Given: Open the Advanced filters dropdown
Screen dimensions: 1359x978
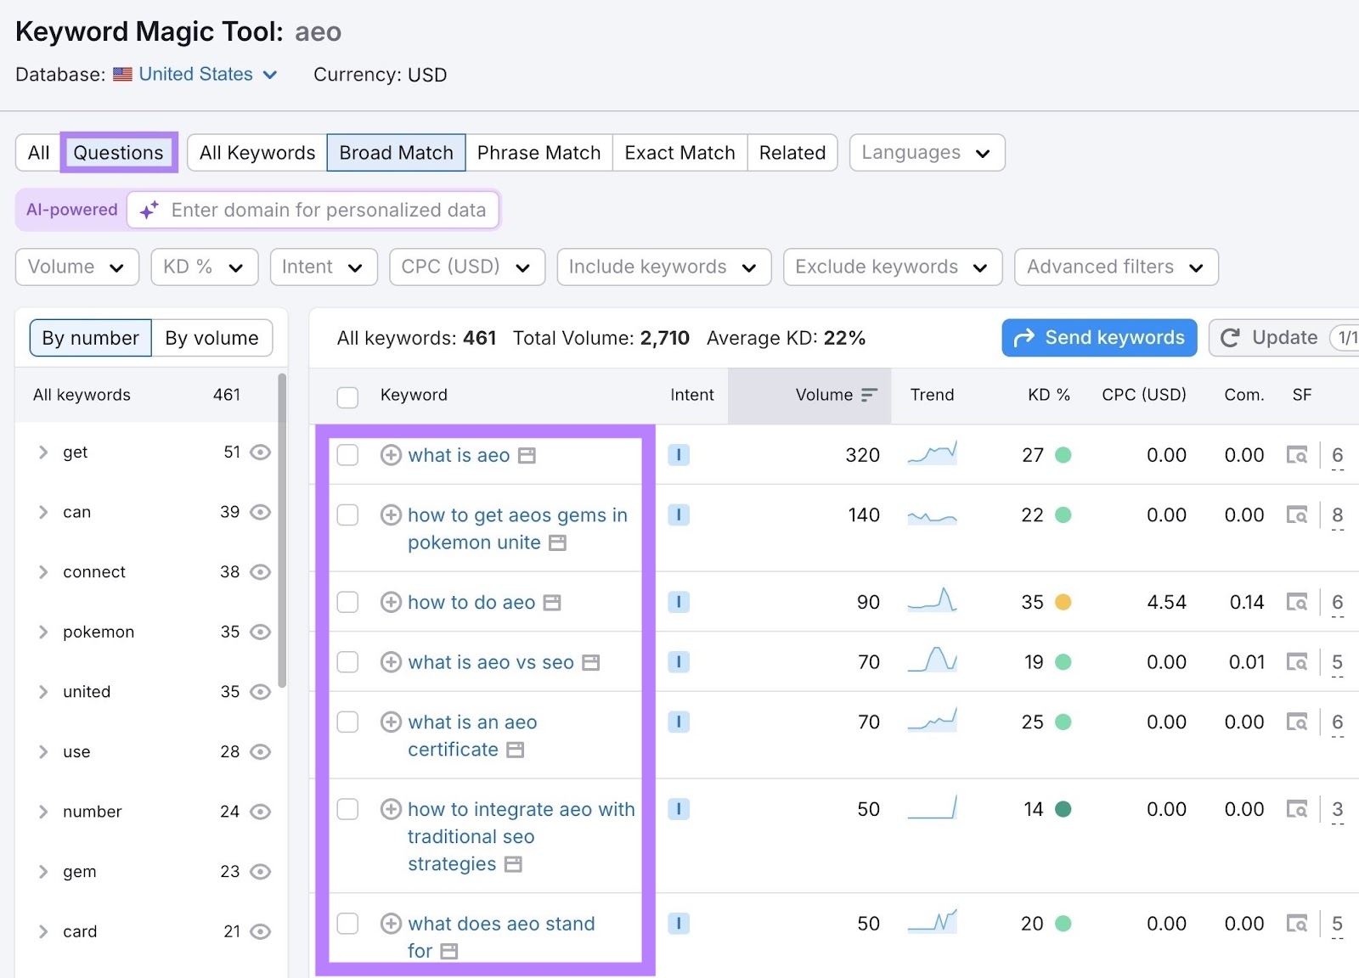Looking at the screenshot, I should (x=1114, y=267).
